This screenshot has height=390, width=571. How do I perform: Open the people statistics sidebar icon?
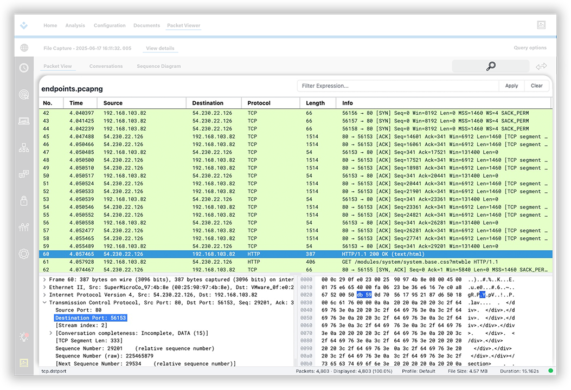pyautogui.click(x=24, y=227)
